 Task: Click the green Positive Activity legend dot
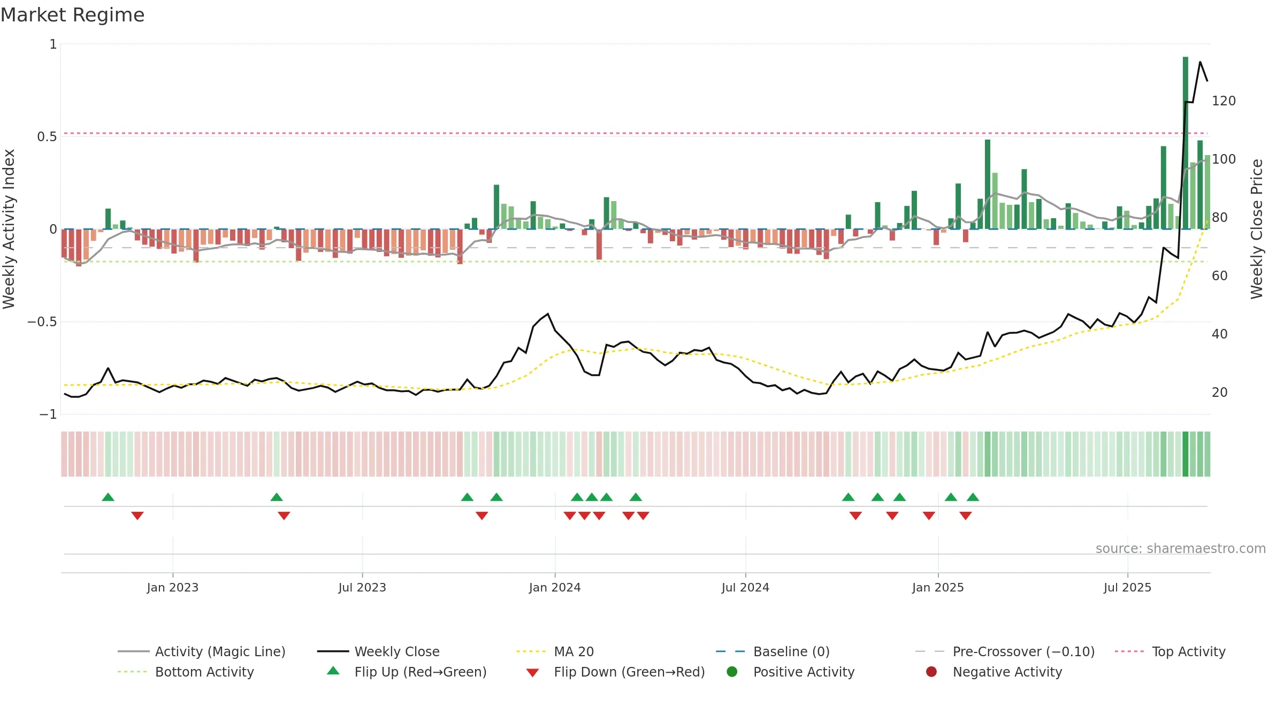732,672
